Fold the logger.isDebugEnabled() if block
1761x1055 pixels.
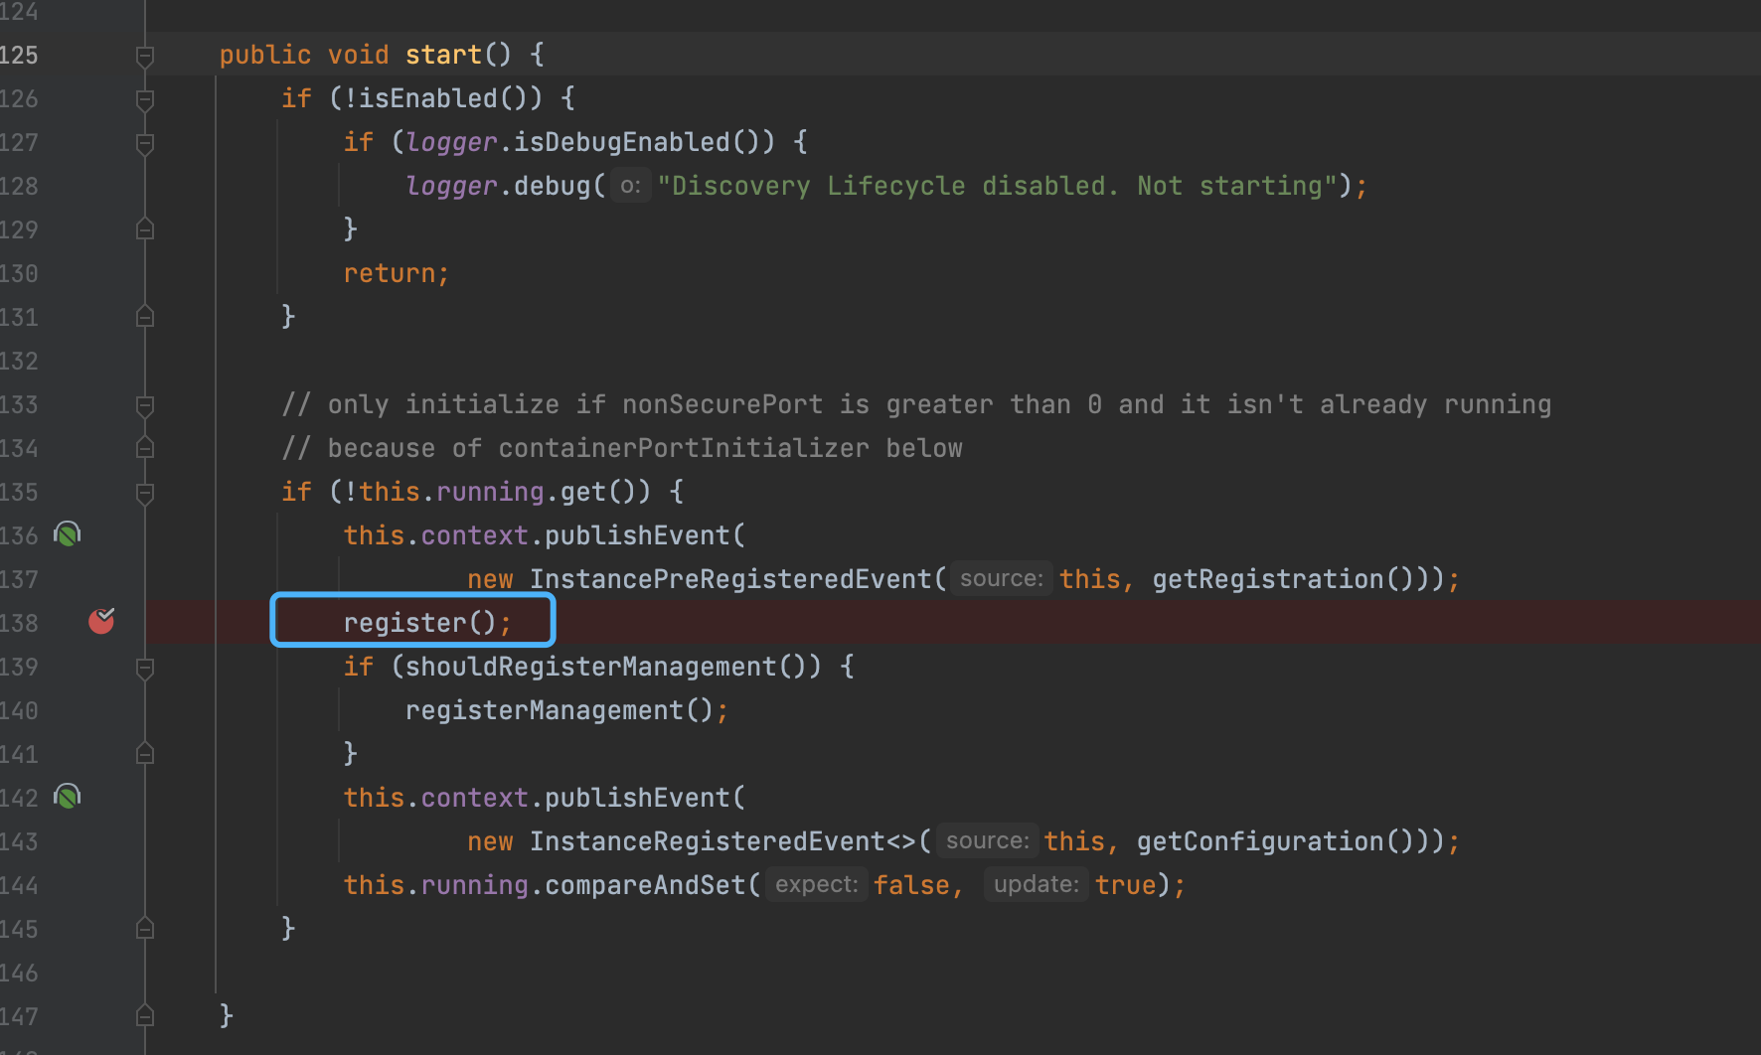pos(145,143)
